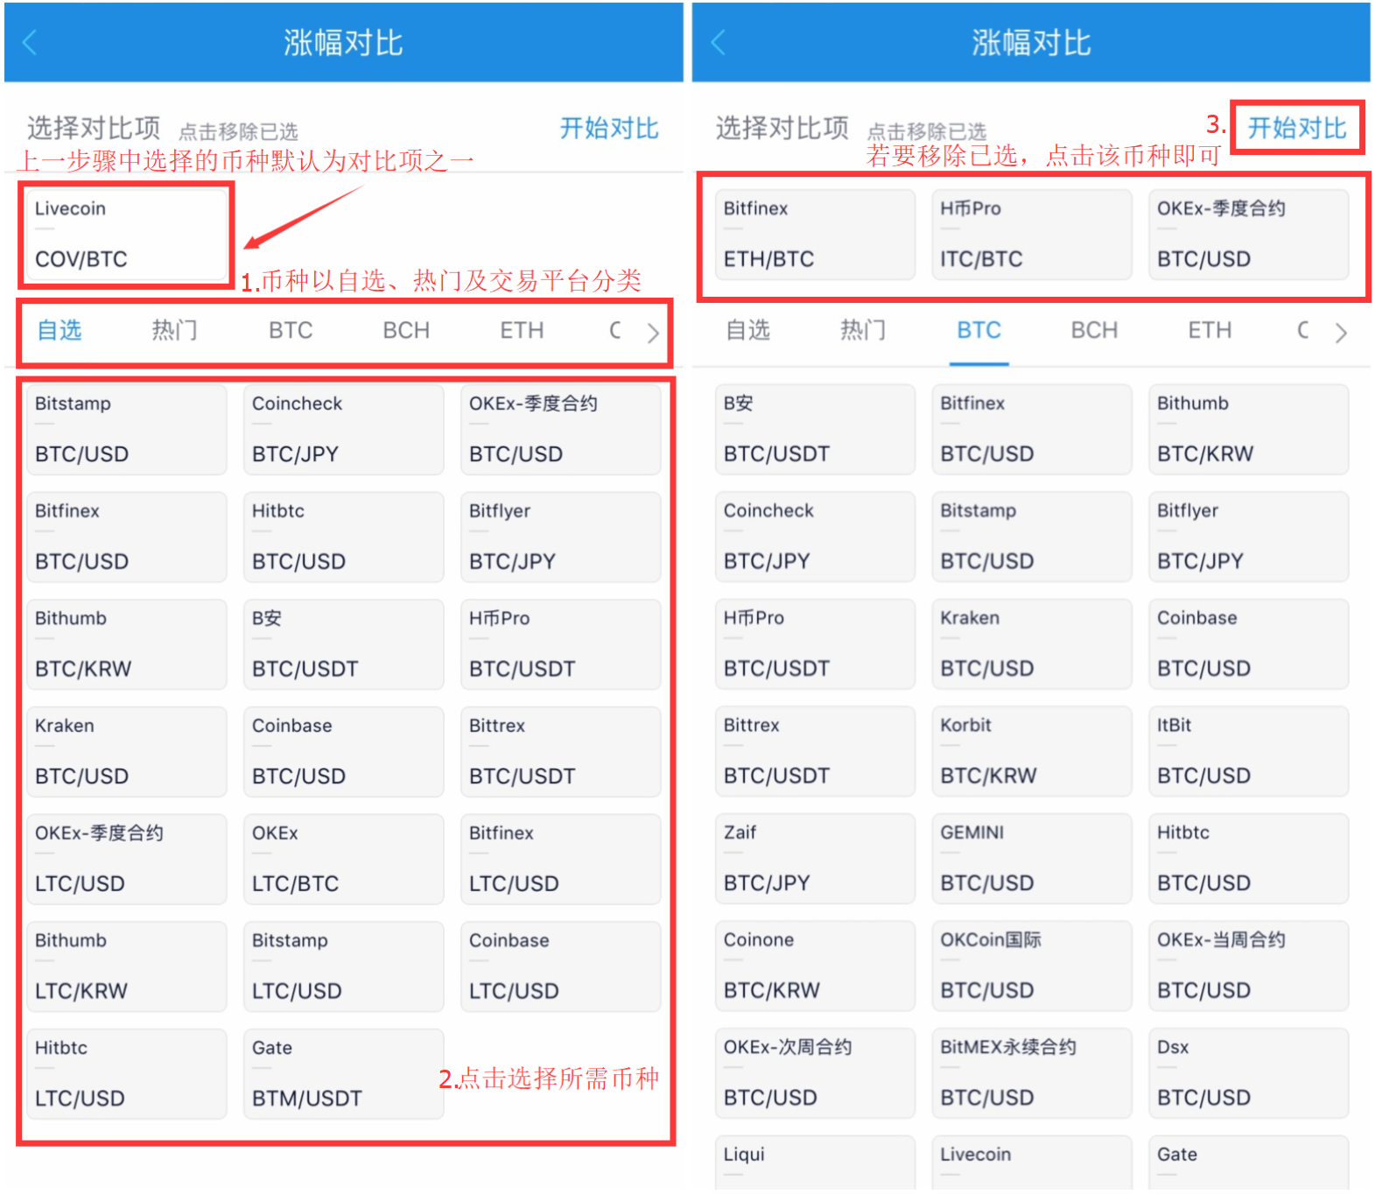Image resolution: width=1375 pixels, height=1194 pixels.
Task: Choose Zaif BTC/JPY card
Action: click(815, 859)
